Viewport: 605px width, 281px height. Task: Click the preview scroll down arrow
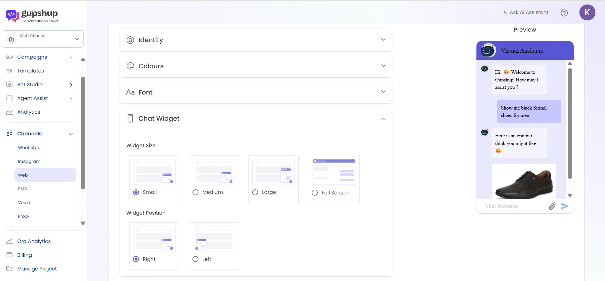[x=570, y=195]
